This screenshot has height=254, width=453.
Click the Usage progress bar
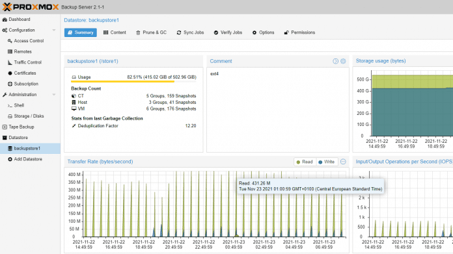coord(133,82)
